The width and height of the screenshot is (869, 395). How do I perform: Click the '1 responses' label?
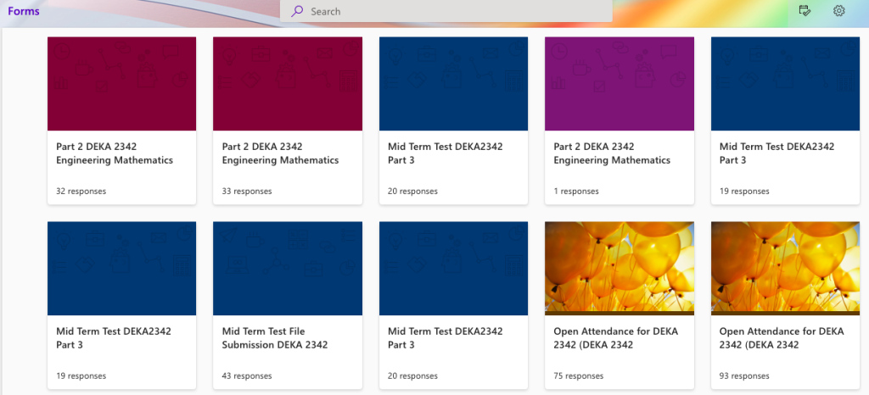[x=576, y=192]
